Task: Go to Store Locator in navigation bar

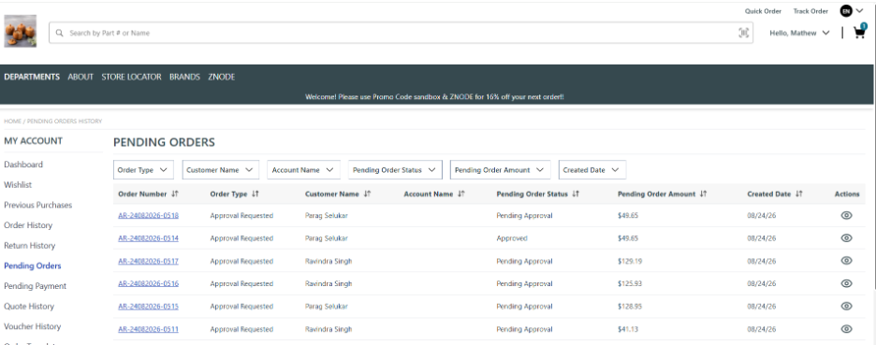Action: pyautogui.click(x=131, y=77)
